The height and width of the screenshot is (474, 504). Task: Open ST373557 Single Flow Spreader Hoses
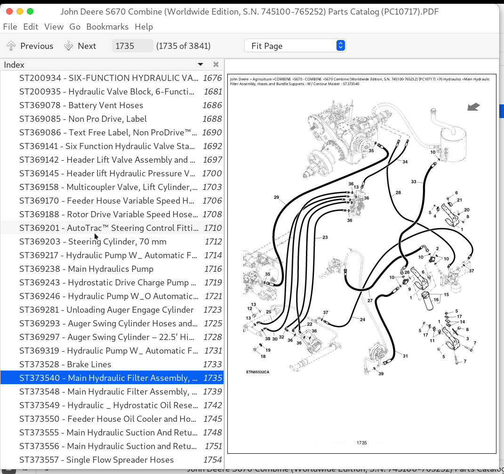tap(96, 460)
